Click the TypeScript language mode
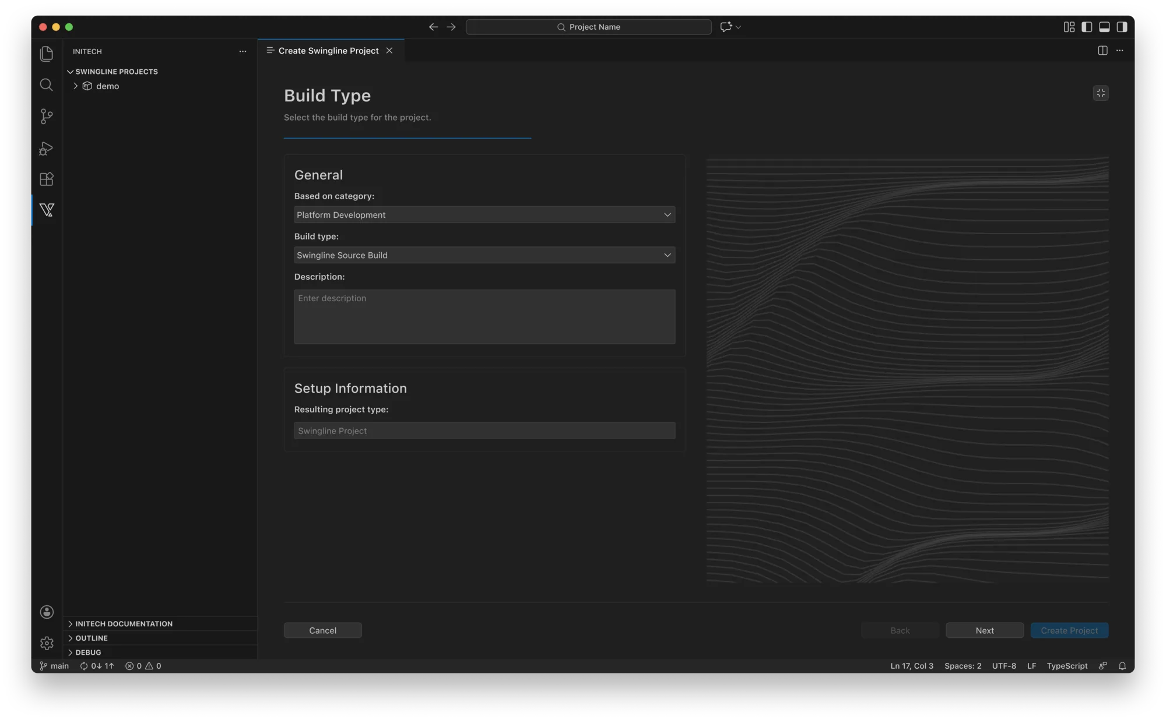The height and width of the screenshot is (720, 1166). pyautogui.click(x=1067, y=666)
